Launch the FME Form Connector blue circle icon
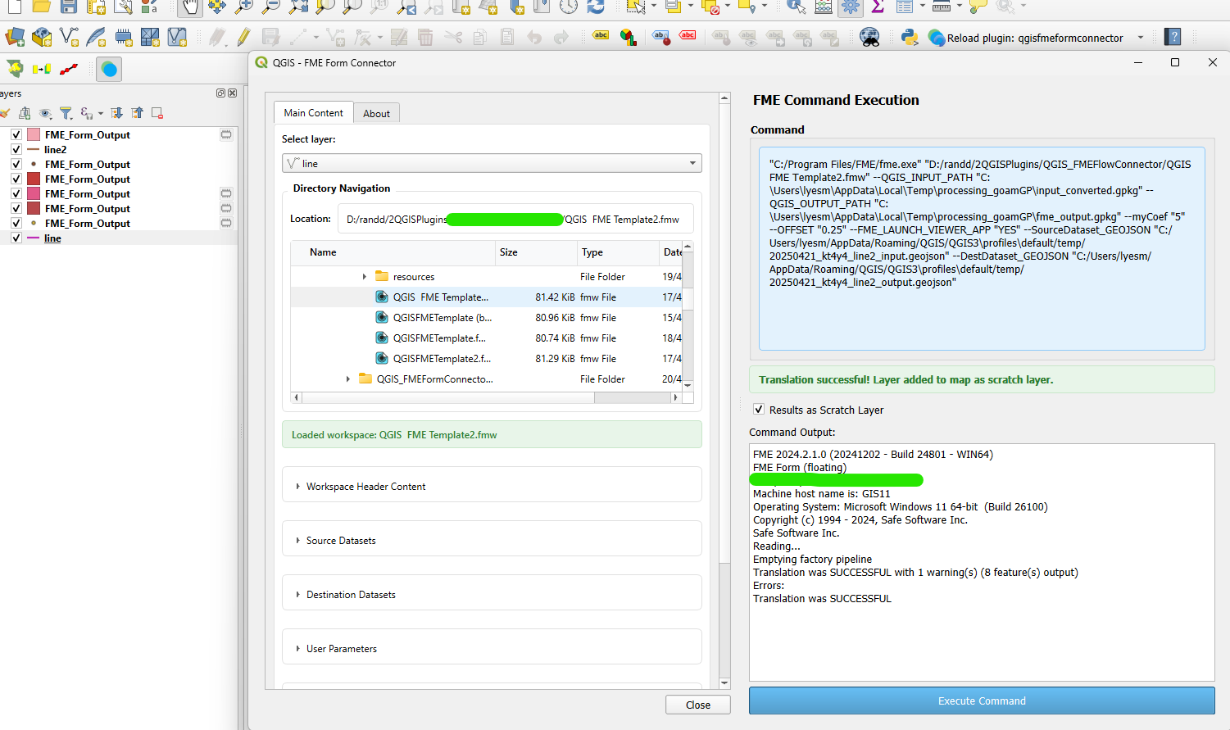This screenshot has width=1230, height=730. [109, 70]
